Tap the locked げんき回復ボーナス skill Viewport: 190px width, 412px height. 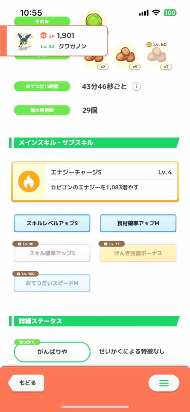coord(138,253)
